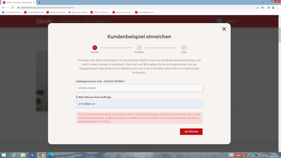The width and height of the screenshot is (281, 158).
Task: Click the mail envelope taskbar icon
Action: pyautogui.click(x=231, y=155)
